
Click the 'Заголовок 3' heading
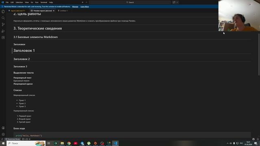pos(20,67)
